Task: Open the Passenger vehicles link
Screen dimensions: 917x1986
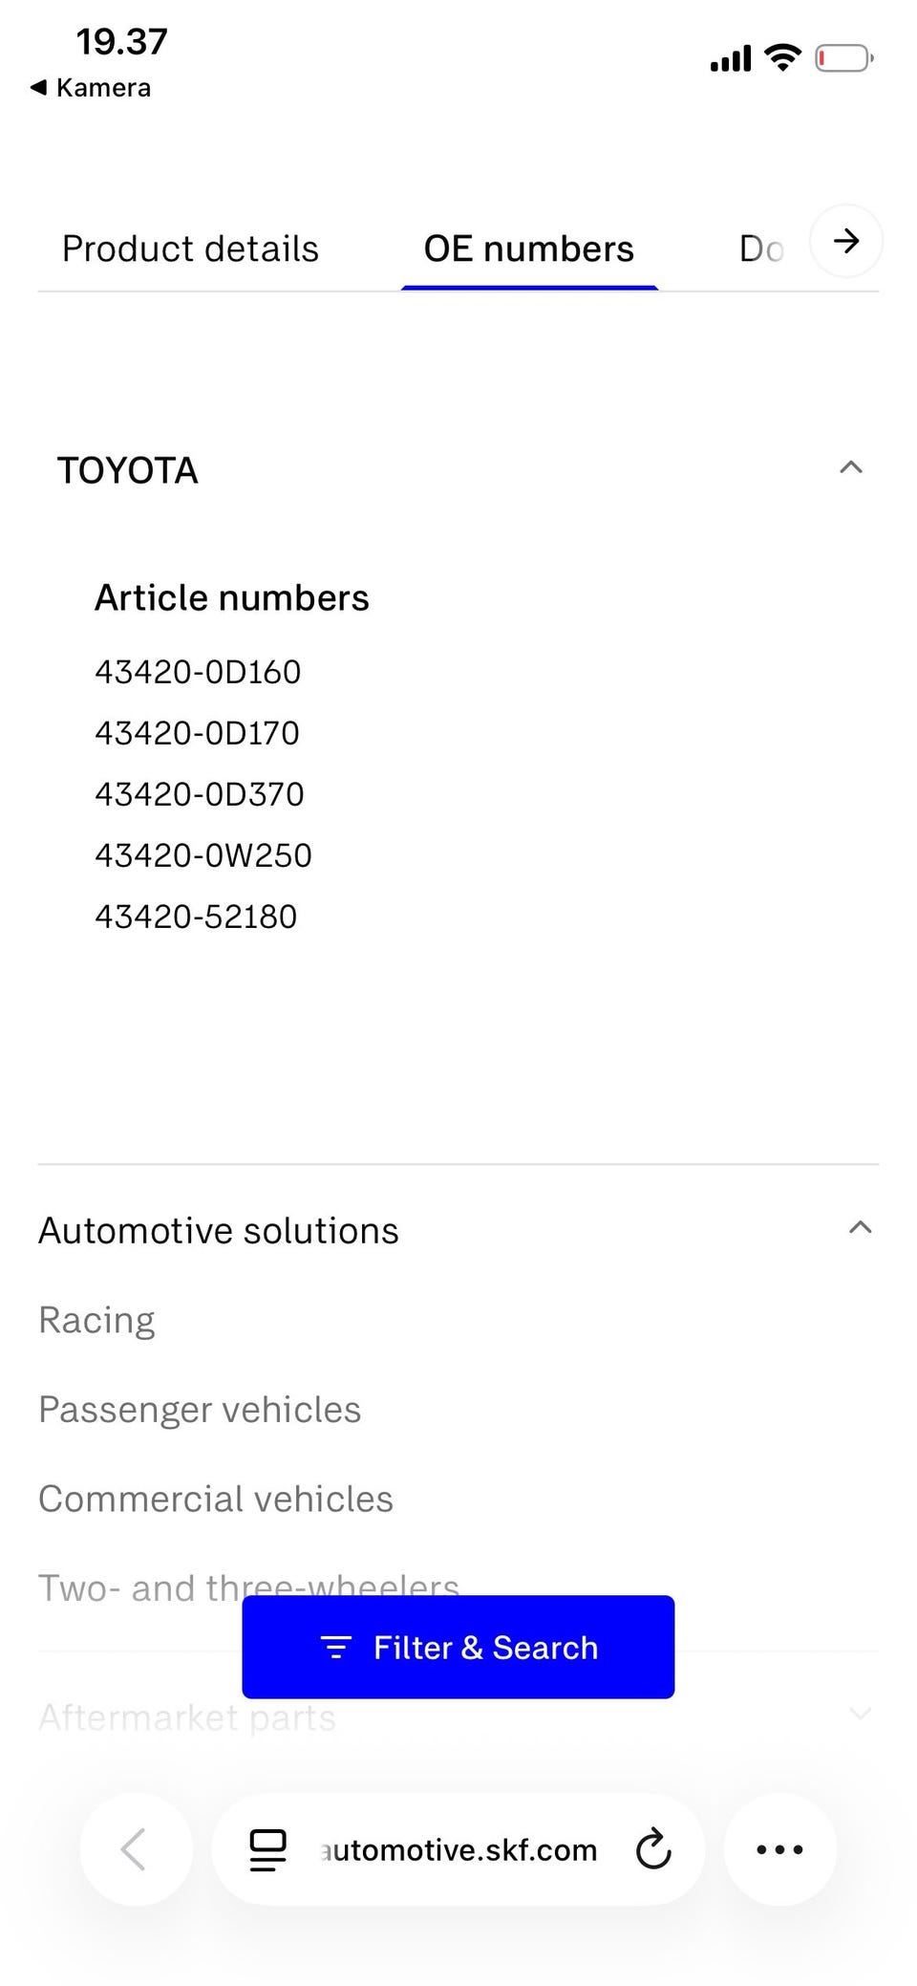Action: coord(200,1410)
